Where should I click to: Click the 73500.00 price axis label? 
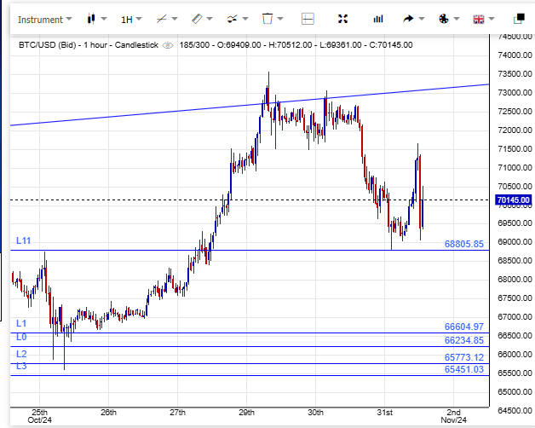[x=515, y=74]
